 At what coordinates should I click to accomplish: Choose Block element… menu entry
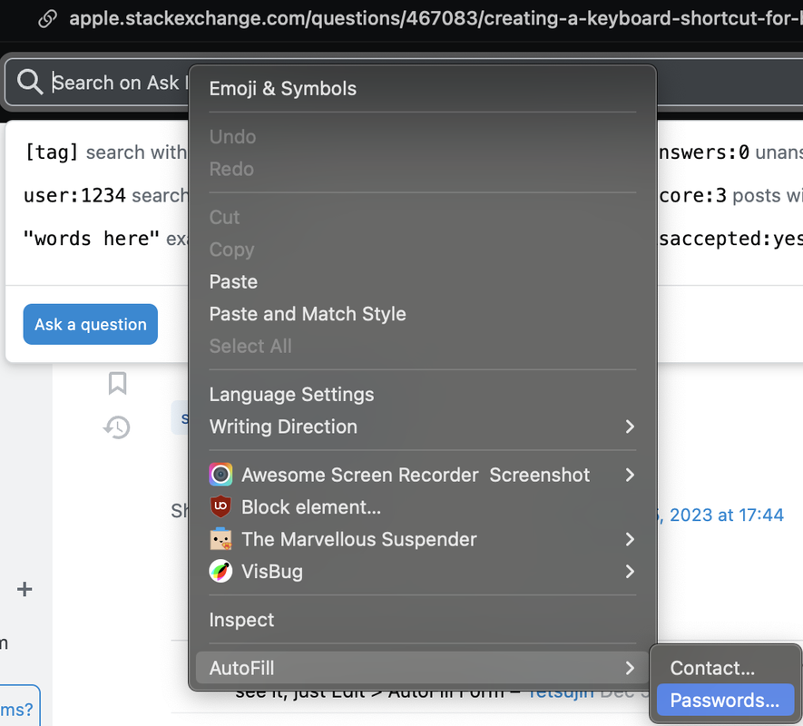(423, 507)
